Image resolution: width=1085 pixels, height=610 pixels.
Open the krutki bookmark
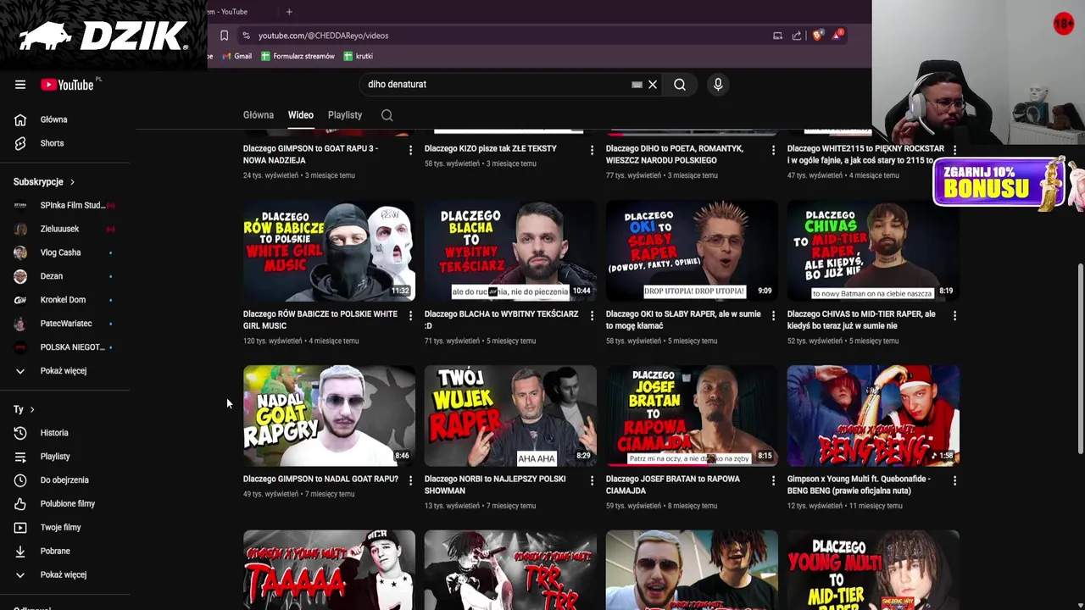[x=358, y=56]
